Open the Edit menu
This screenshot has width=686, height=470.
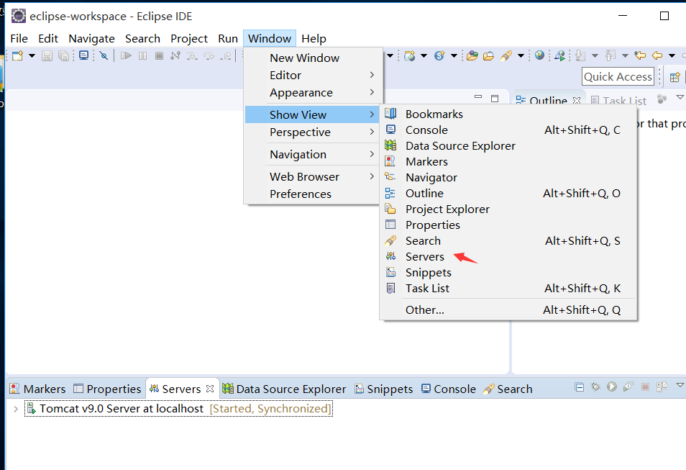click(48, 39)
